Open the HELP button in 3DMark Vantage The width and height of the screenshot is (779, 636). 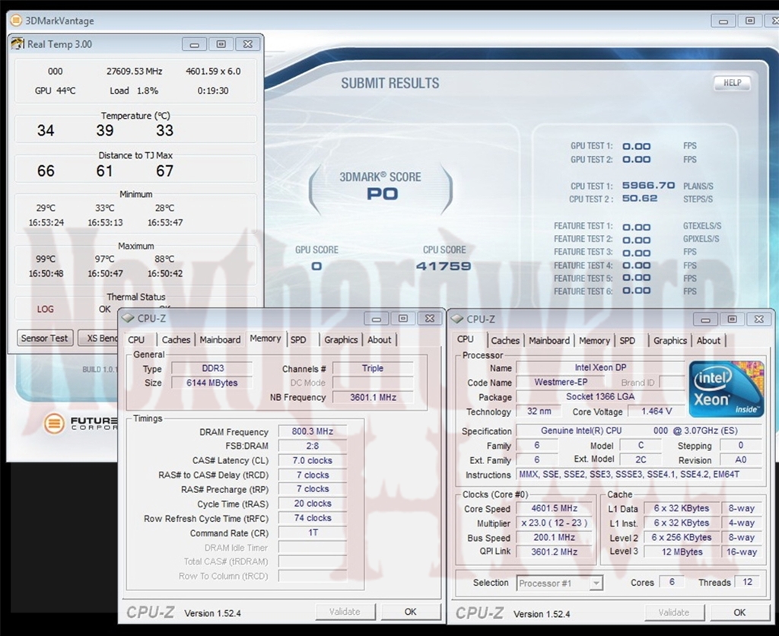coord(732,83)
